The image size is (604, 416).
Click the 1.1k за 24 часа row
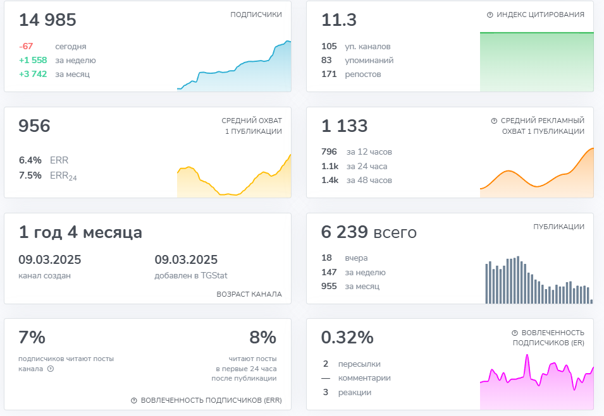(354, 167)
